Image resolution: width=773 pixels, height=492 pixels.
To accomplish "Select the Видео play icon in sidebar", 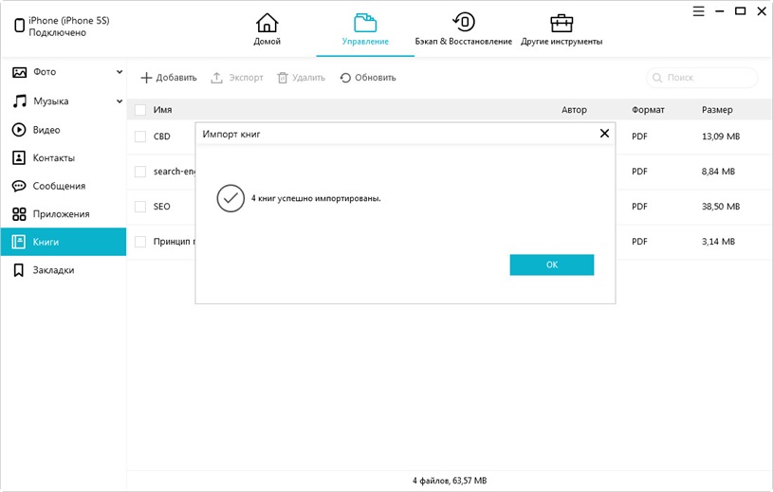I will coord(18,130).
